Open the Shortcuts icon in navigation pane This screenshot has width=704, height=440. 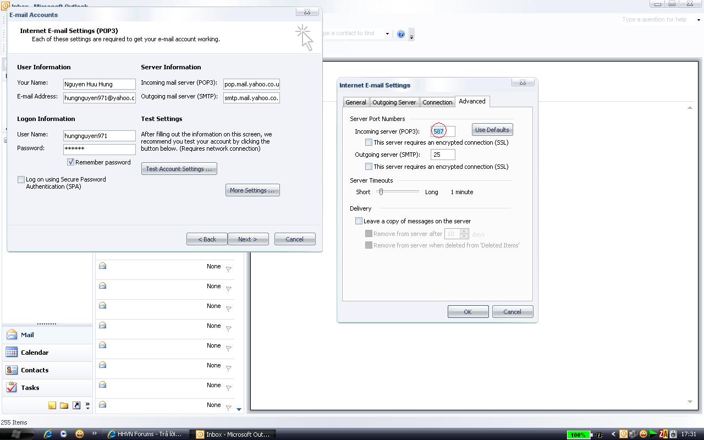[x=76, y=405]
